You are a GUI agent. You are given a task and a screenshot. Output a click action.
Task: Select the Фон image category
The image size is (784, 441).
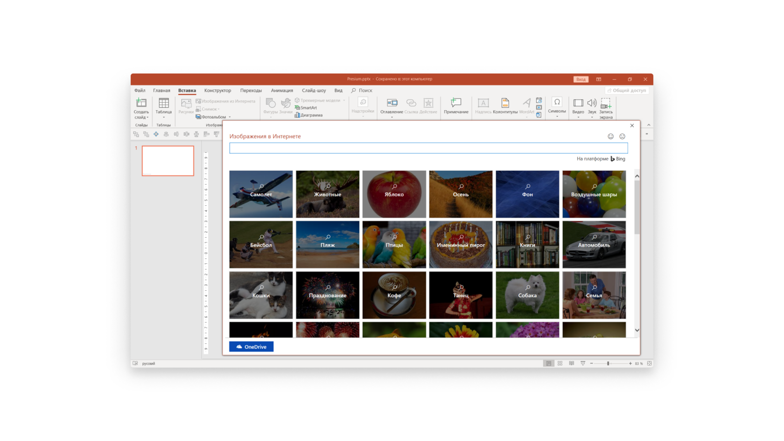point(527,194)
